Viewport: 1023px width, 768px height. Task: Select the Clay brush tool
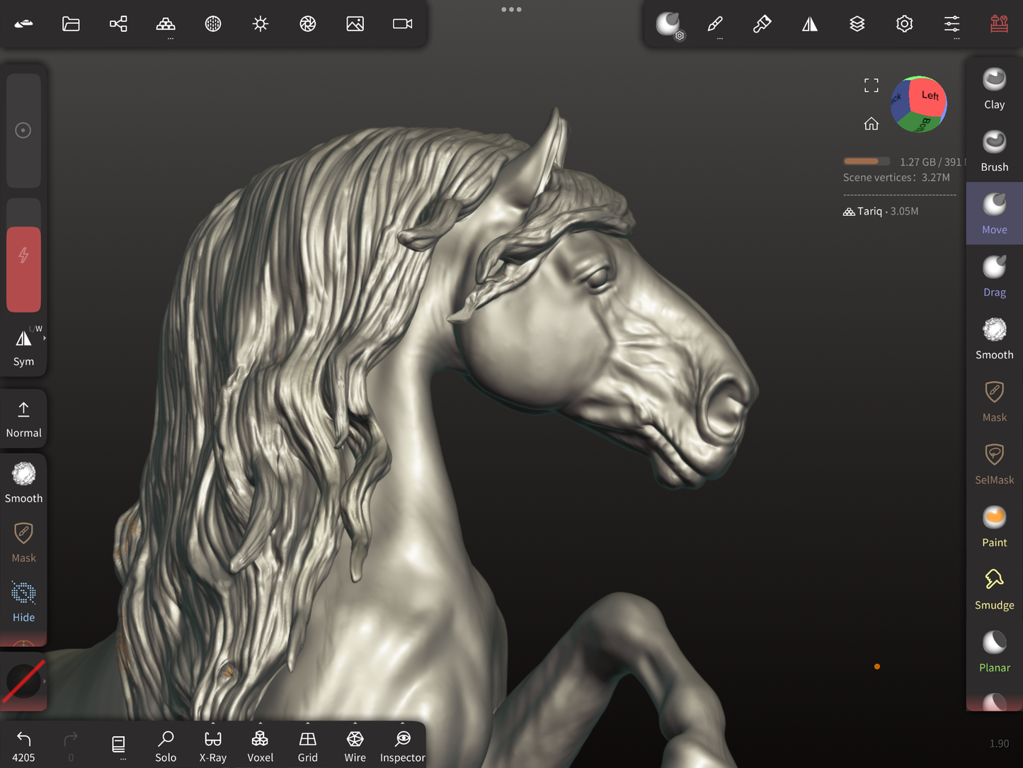coord(994,89)
